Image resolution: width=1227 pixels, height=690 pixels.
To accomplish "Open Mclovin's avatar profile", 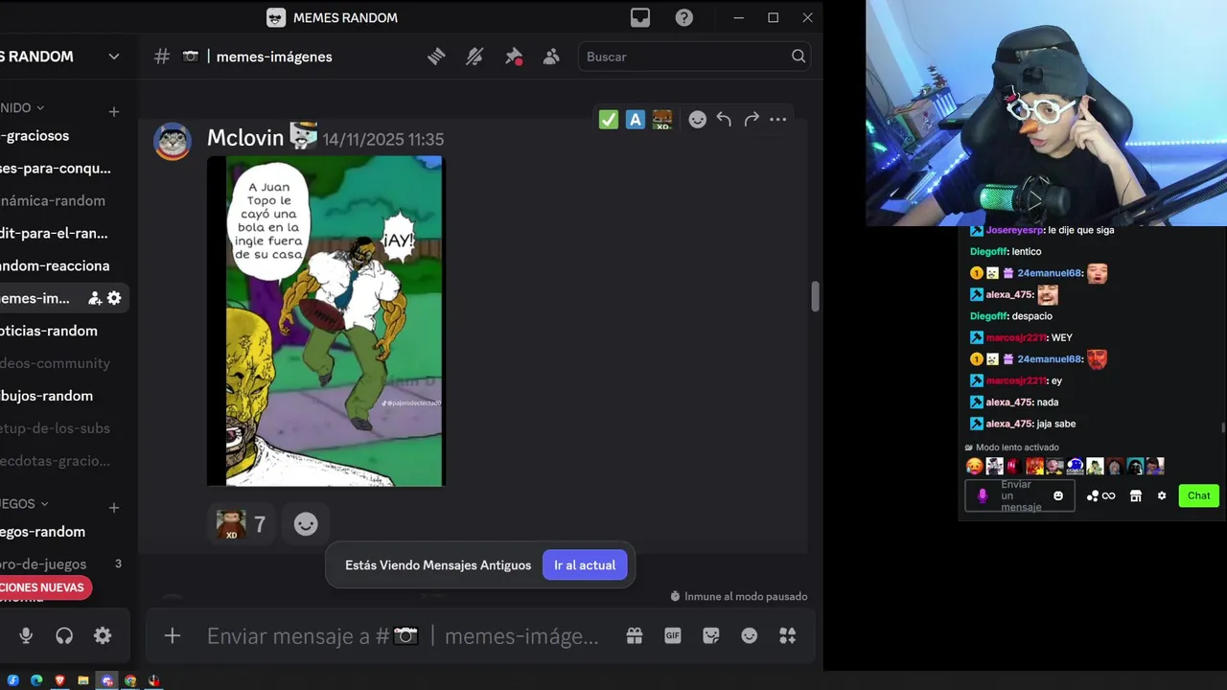I will [x=173, y=141].
